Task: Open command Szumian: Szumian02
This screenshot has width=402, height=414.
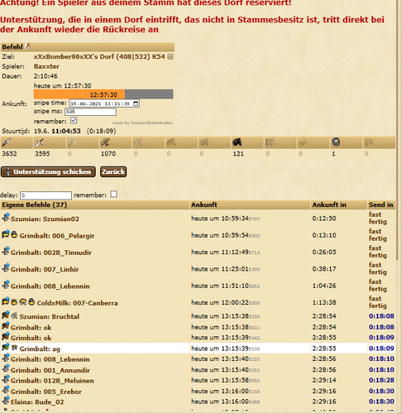Action: tap(45, 219)
